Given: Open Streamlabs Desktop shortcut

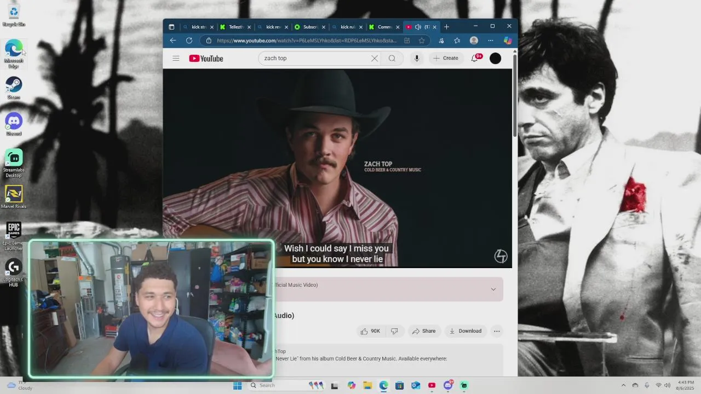Looking at the screenshot, I should [14, 163].
